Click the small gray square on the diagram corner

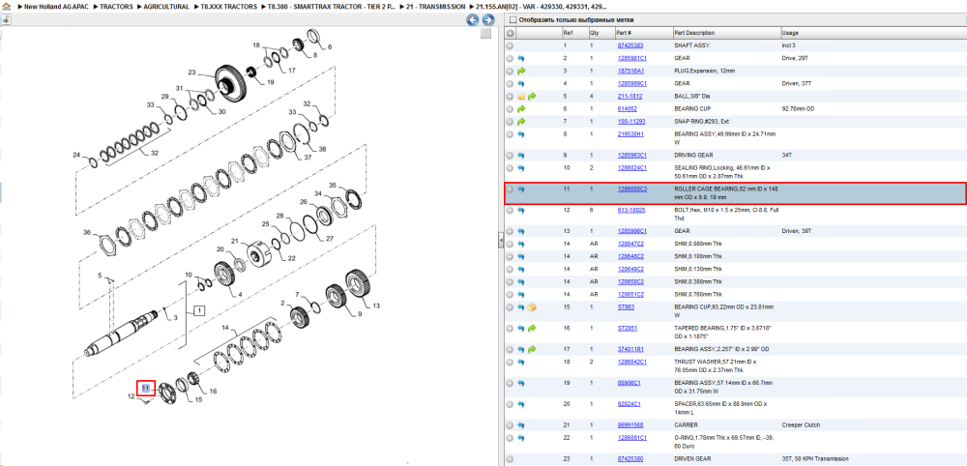click(486, 33)
